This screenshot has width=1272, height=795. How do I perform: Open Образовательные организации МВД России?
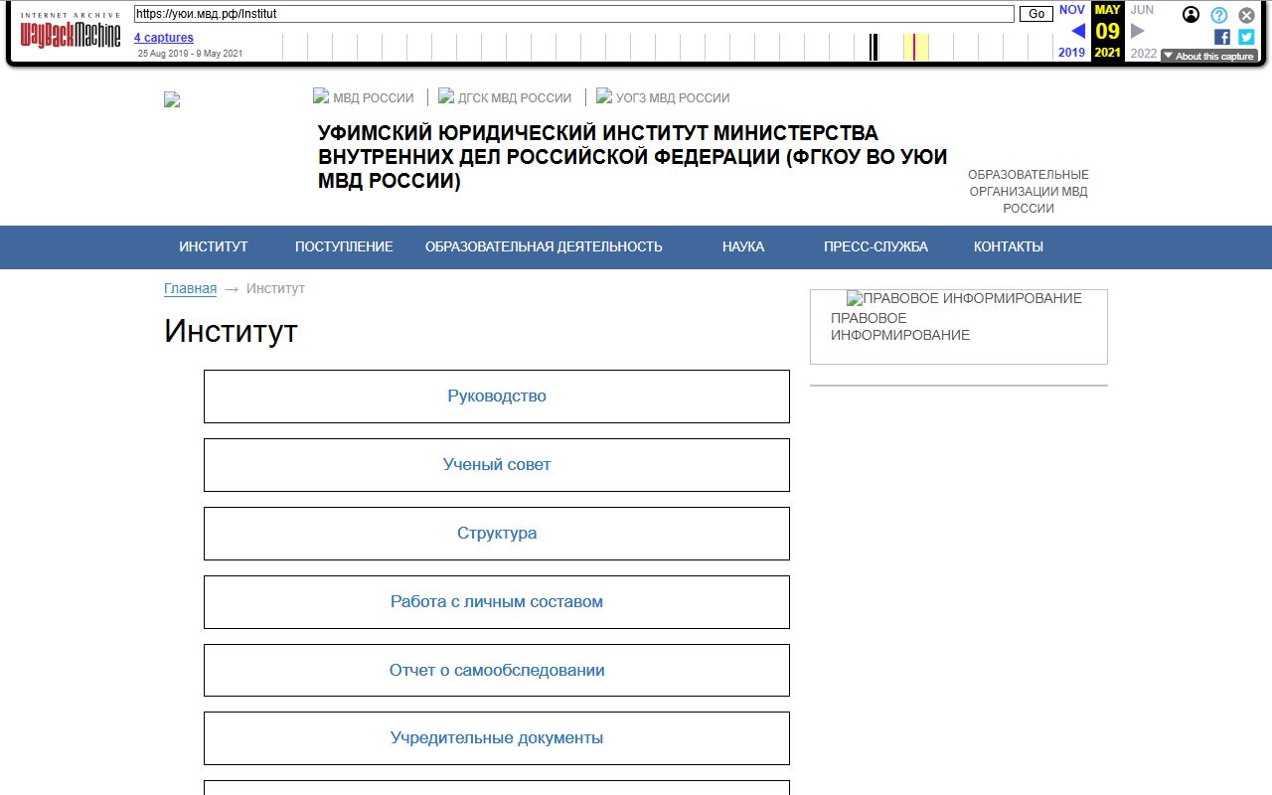1029,192
